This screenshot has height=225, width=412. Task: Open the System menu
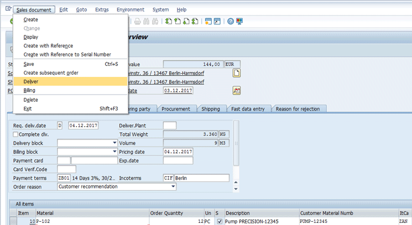pos(160,10)
